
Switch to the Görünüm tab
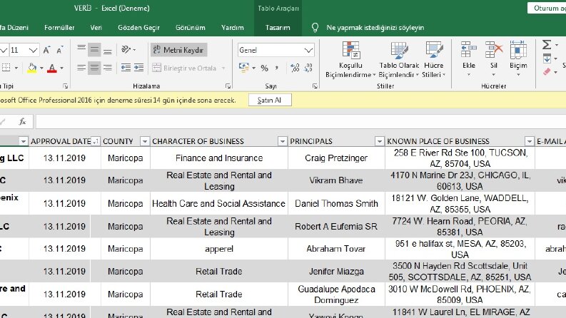(191, 27)
